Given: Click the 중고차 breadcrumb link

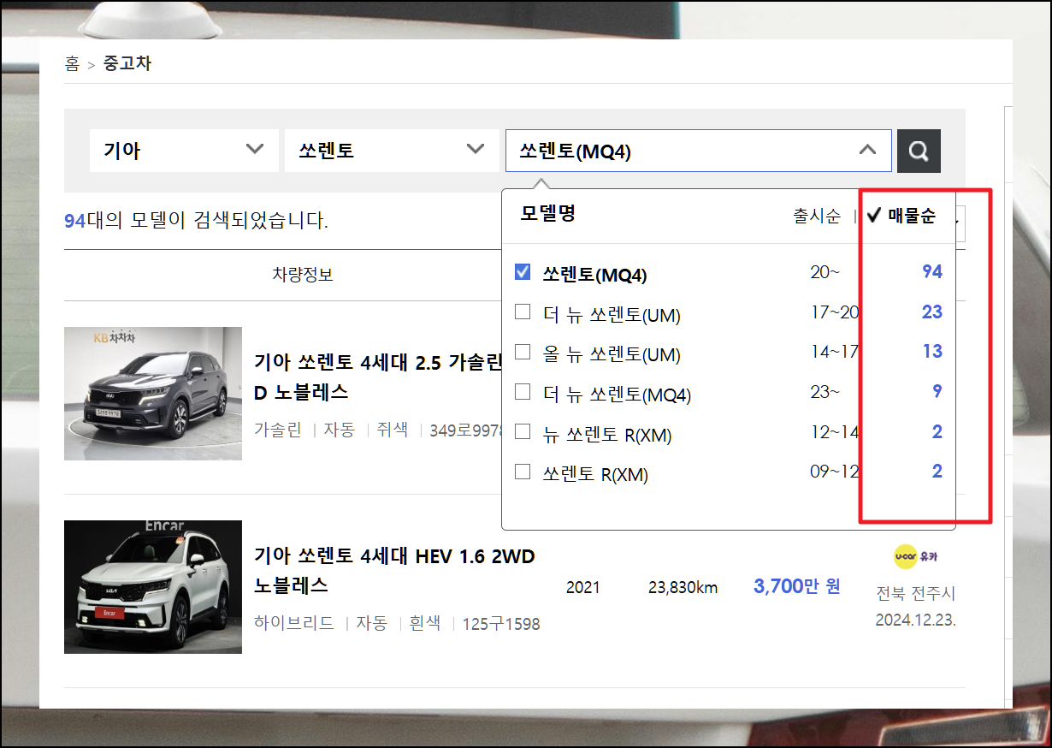Looking at the screenshot, I should (x=127, y=63).
